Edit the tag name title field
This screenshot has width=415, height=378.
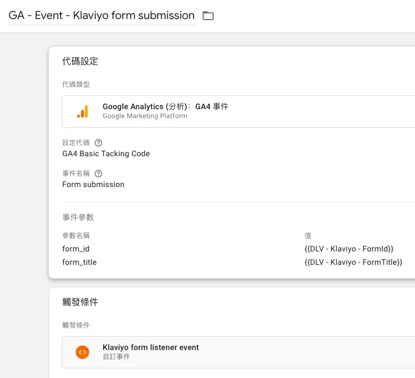click(x=102, y=16)
